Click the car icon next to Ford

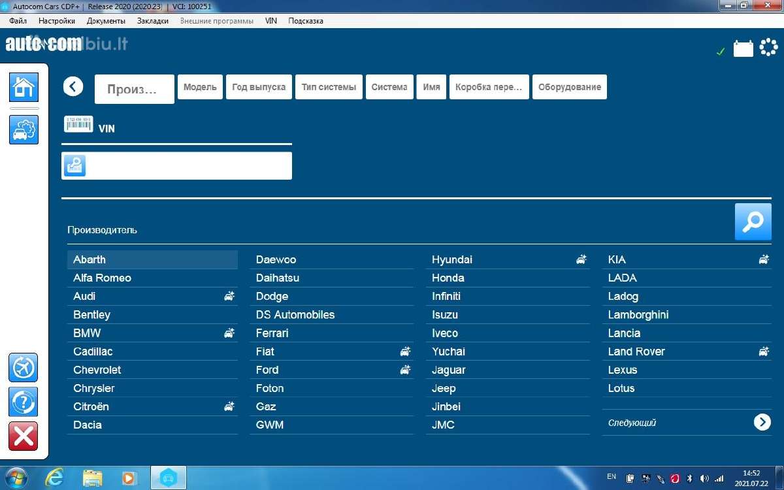(x=406, y=370)
